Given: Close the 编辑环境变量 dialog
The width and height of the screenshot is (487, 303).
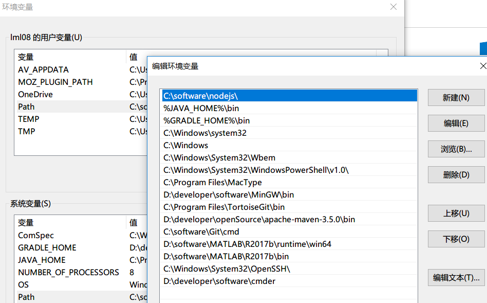Looking at the screenshot, I should (482, 66).
